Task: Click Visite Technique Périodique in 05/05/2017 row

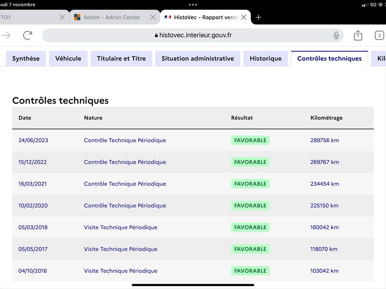Action: point(121,249)
